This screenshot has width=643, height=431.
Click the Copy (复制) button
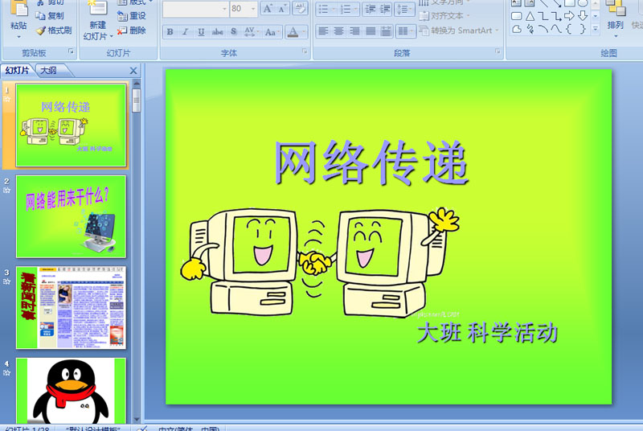(x=50, y=15)
